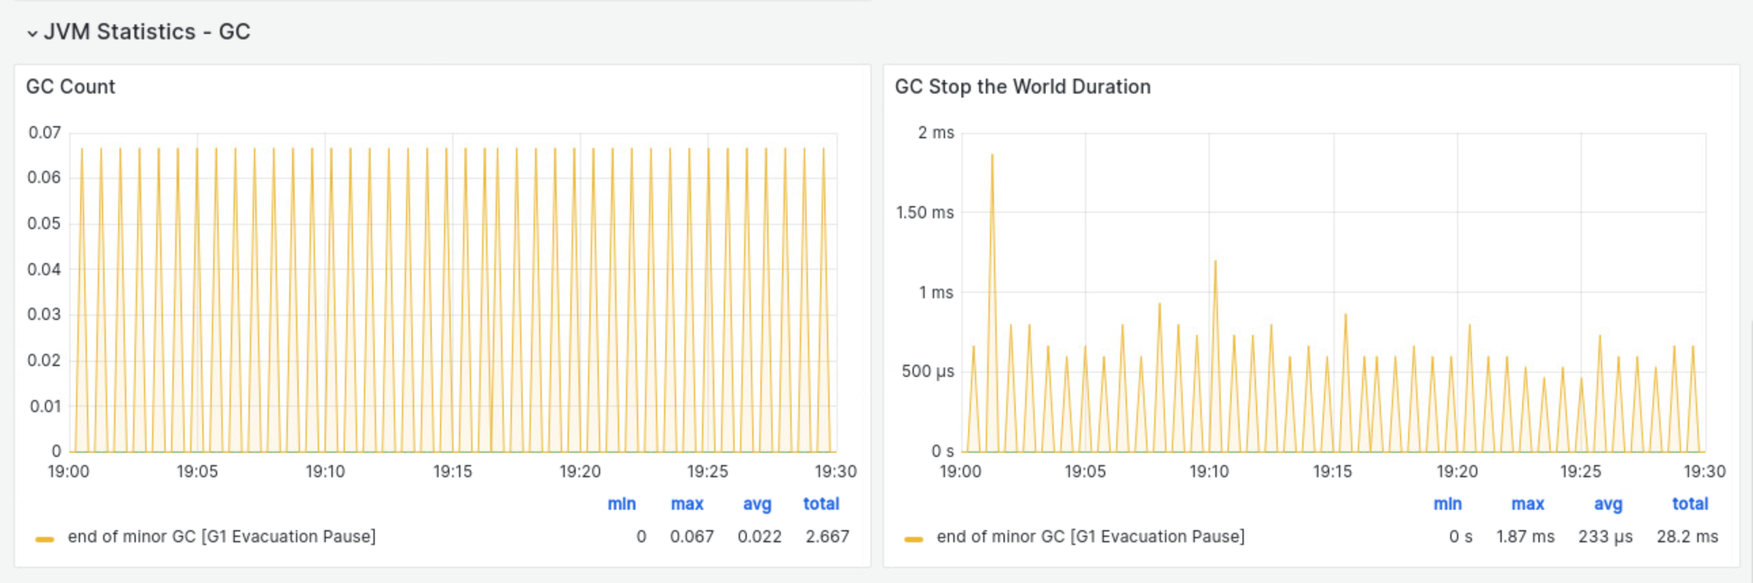This screenshot has height=583, width=1753.
Task: Open the GC Count panel title
Action: [70, 87]
